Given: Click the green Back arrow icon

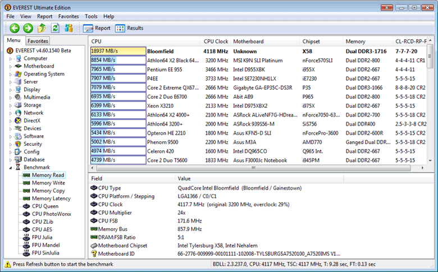Looking at the screenshot, I should (15, 28).
